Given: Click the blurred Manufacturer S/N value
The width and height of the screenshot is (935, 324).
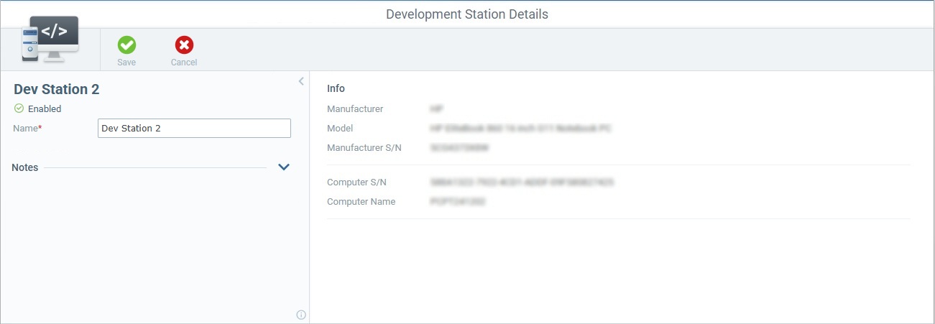Looking at the screenshot, I should tap(459, 148).
